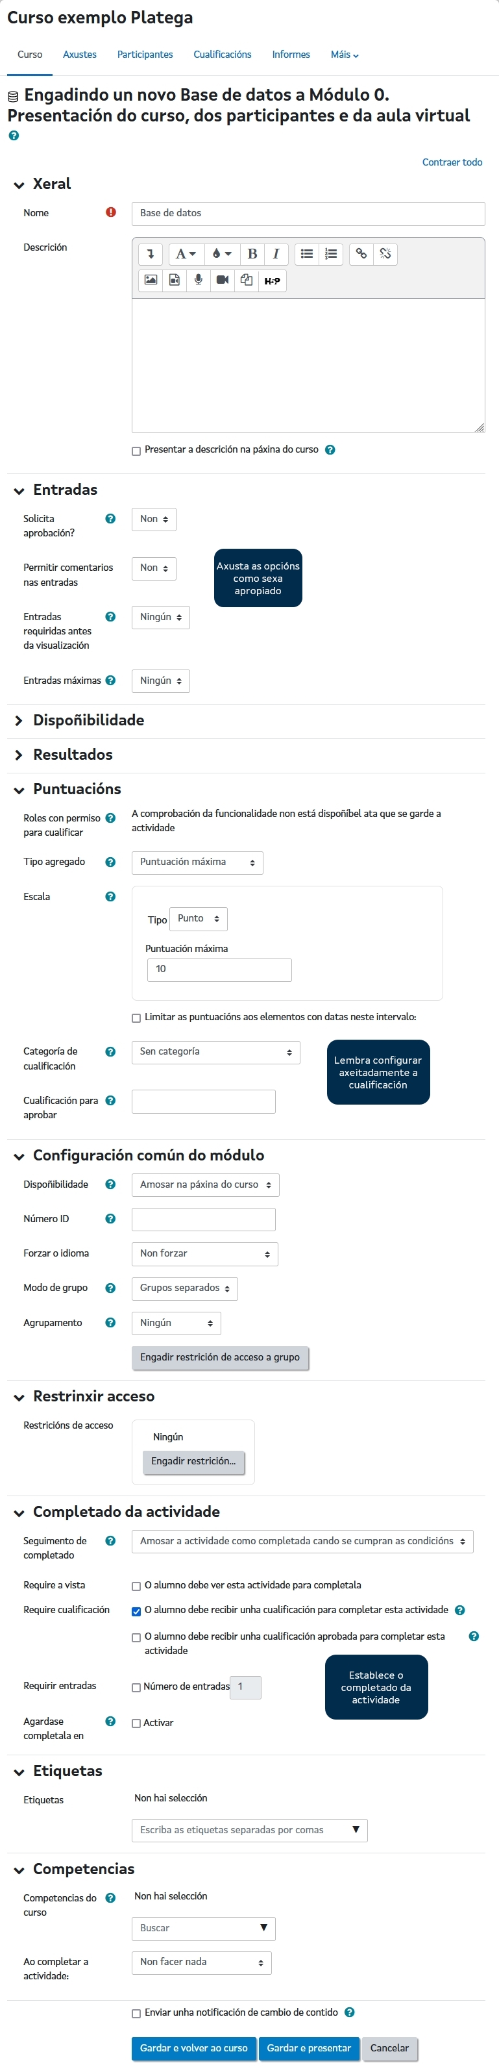Check the Número de entradas checkbox
This screenshot has width=499, height=2067.
click(136, 1688)
